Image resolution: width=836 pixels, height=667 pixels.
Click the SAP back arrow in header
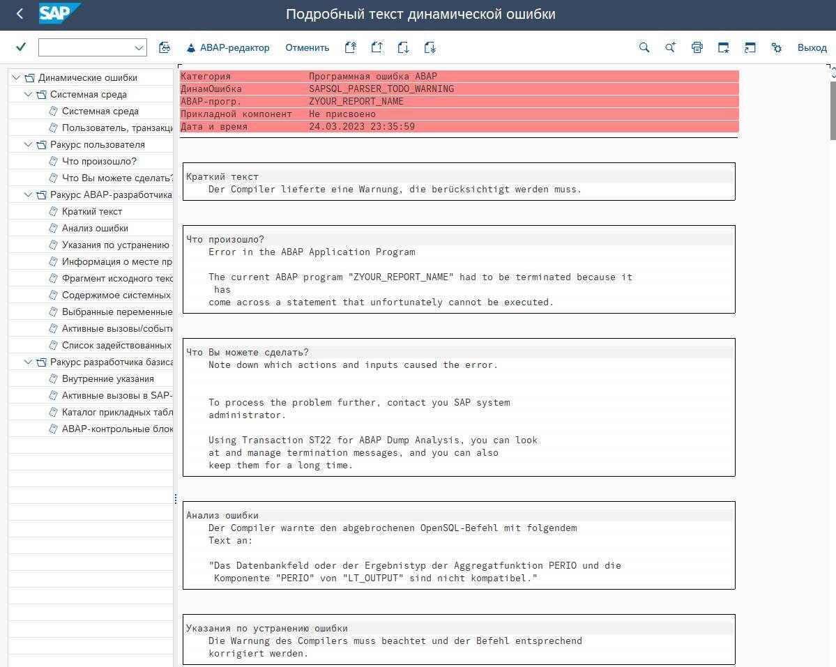click(x=20, y=14)
